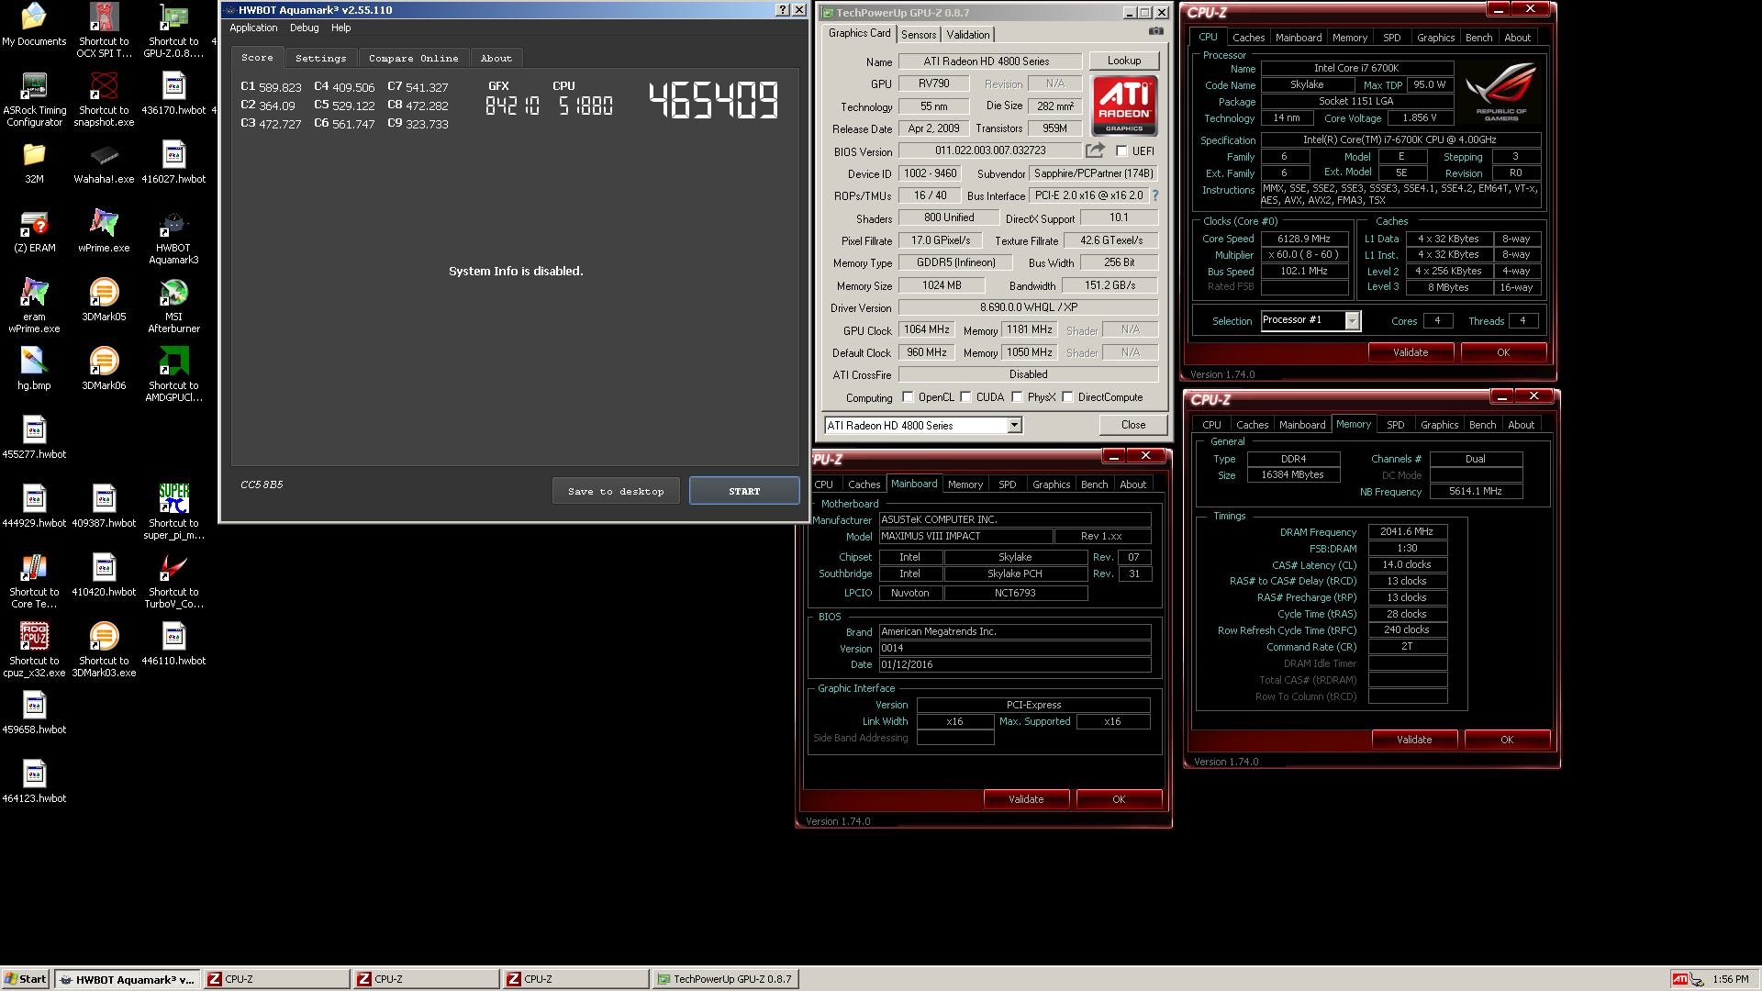This screenshot has width=1762, height=991.
Task: Open snapshot.exe shortcut icon
Action: pos(104,99)
